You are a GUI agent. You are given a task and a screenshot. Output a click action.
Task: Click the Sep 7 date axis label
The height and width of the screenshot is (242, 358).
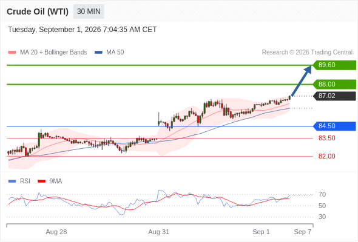click(x=303, y=232)
